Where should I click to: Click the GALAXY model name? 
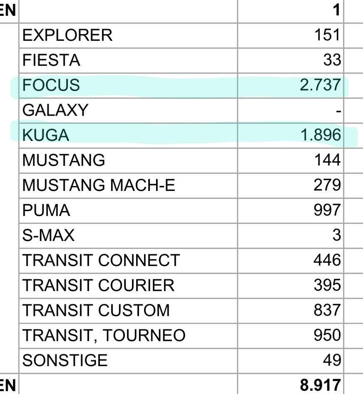[x=55, y=110]
